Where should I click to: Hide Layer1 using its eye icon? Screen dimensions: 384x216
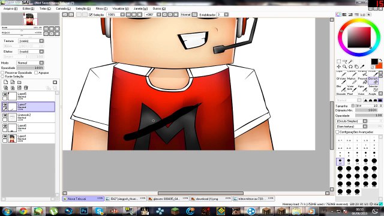(5, 136)
